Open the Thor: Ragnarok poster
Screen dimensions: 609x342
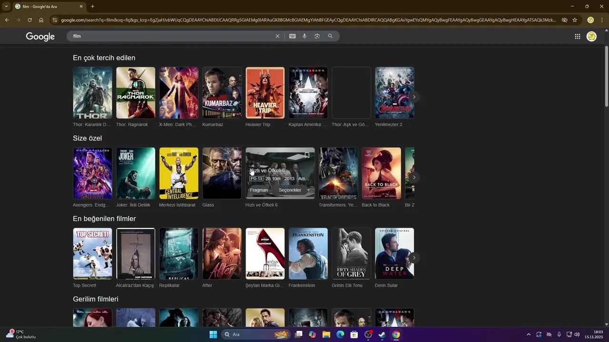coord(136,93)
